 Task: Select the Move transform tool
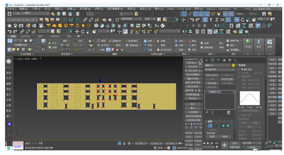[77, 32]
